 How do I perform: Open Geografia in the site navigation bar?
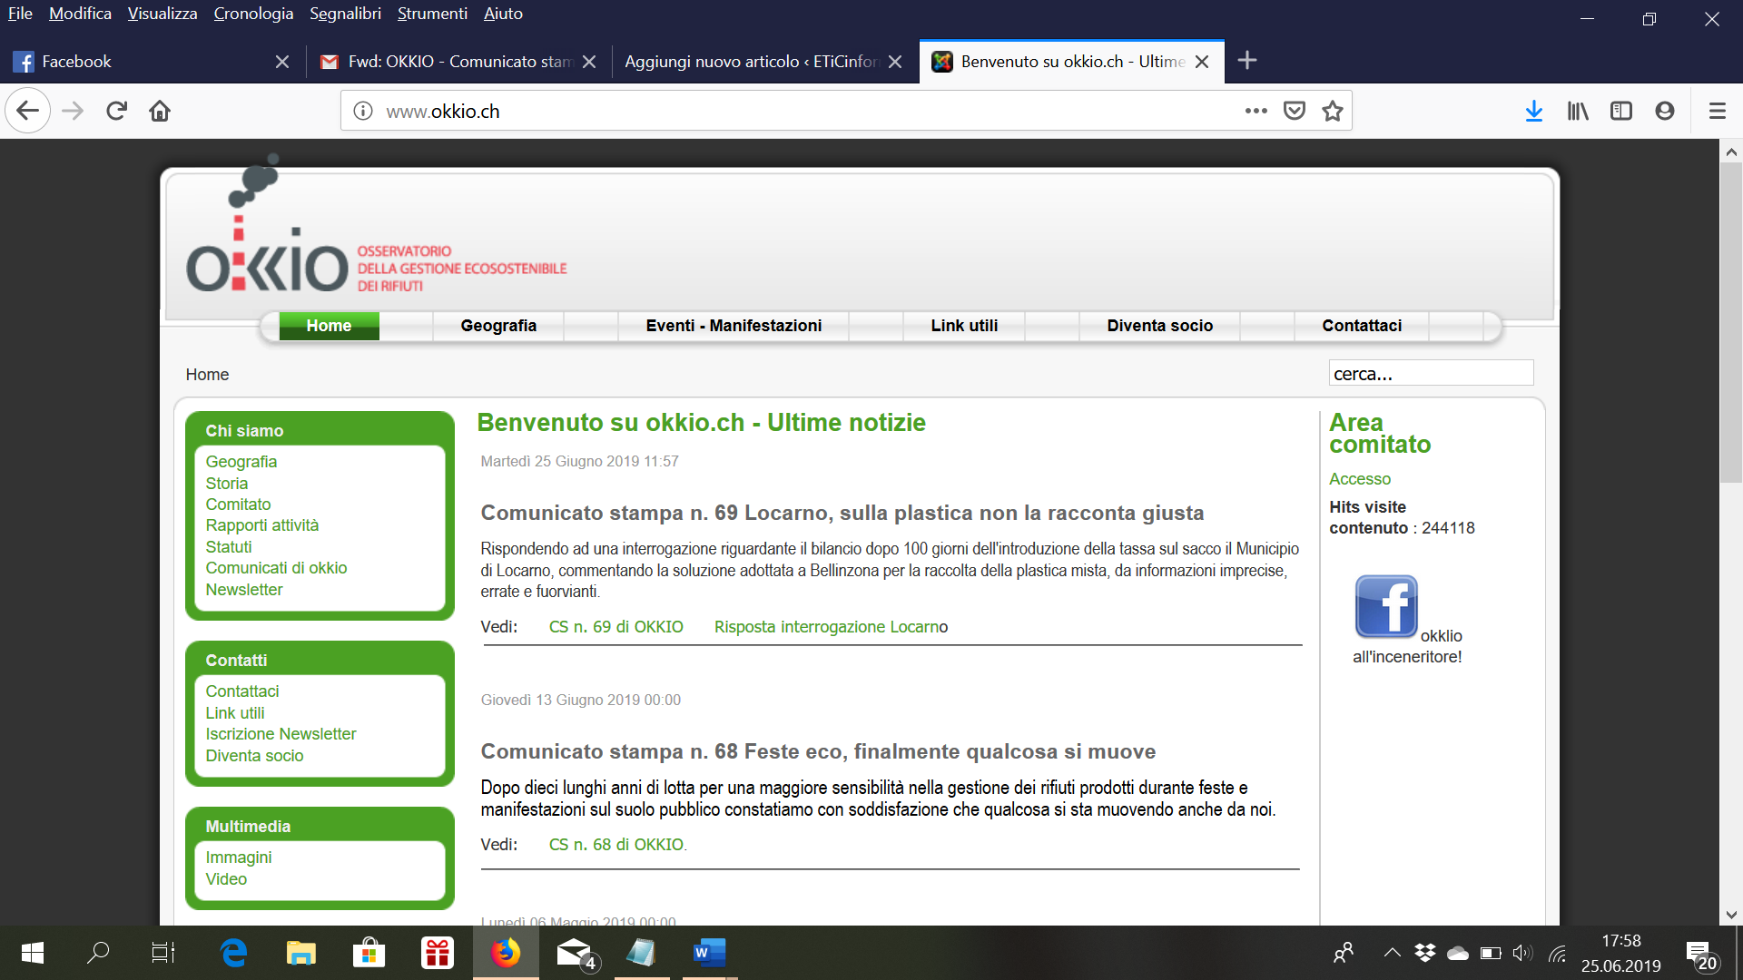coord(498,326)
